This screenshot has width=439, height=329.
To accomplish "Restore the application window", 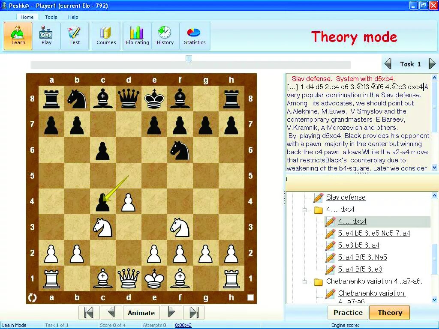I will click(423, 5).
